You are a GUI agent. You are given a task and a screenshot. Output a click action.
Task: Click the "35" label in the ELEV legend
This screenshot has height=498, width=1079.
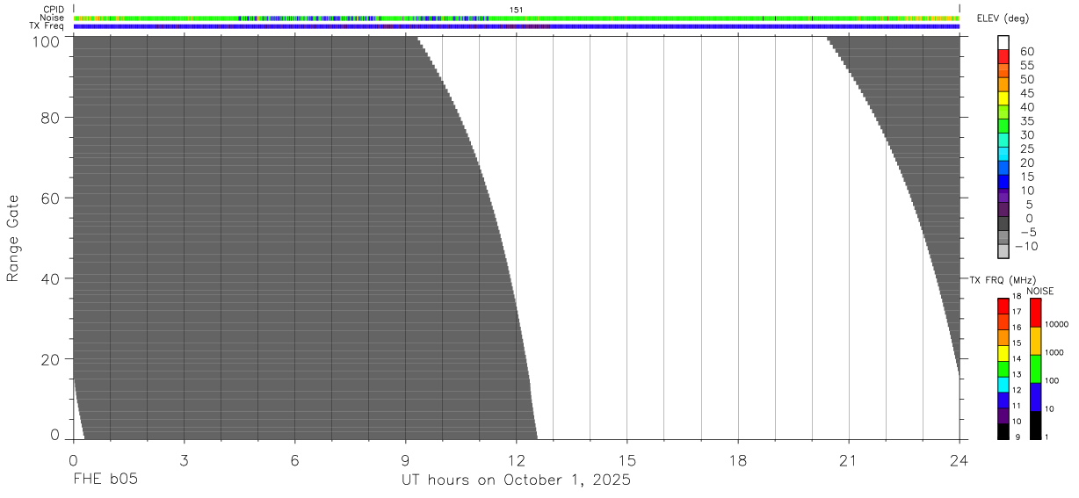(1027, 121)
